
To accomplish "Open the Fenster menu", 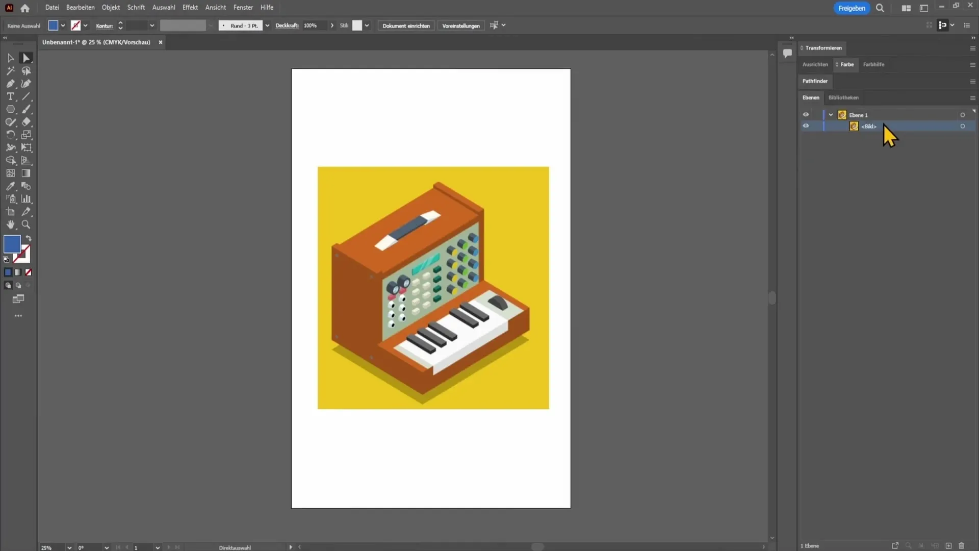I will coord(243,8).
